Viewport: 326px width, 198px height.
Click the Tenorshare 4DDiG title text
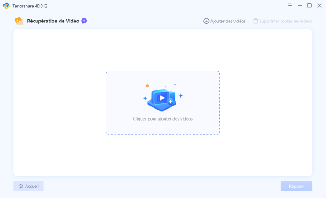[x=30, y=6]
